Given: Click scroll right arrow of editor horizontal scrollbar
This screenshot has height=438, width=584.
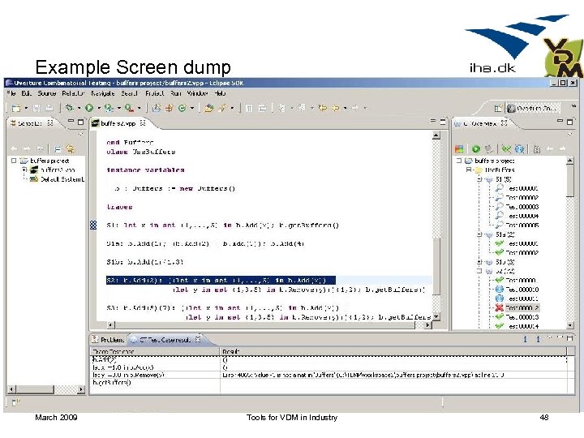Looking at the screenshot, I should point(428,324).
